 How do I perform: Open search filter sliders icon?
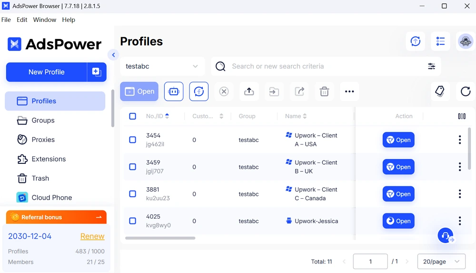click(431, 66)
